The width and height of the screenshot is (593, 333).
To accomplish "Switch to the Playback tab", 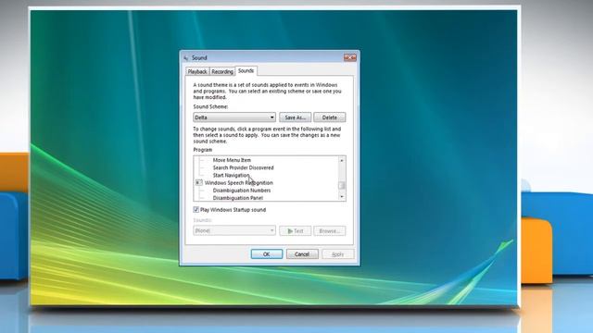I will [x=197, y=71].
